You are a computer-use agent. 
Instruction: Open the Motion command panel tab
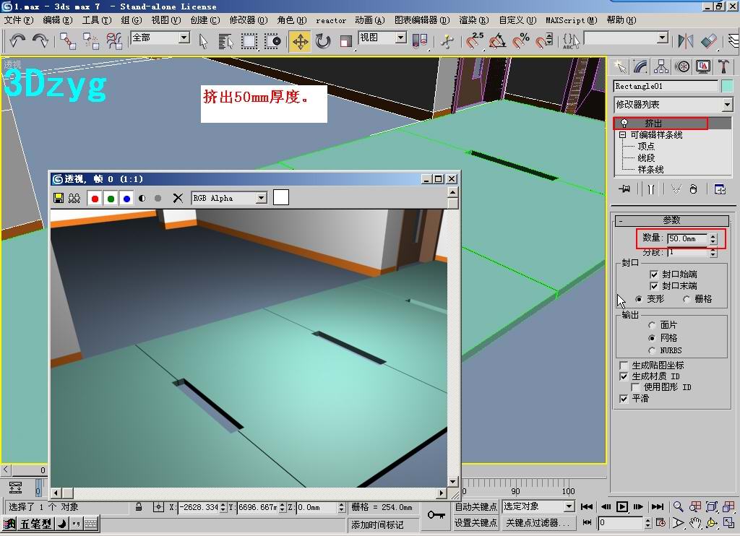682,66
